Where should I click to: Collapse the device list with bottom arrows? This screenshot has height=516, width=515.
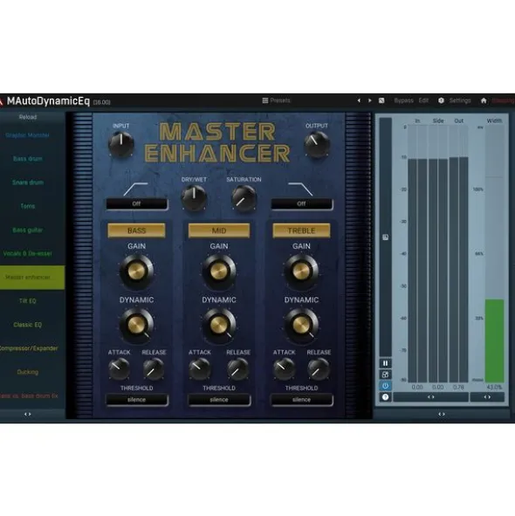click(x=28, y=415)
